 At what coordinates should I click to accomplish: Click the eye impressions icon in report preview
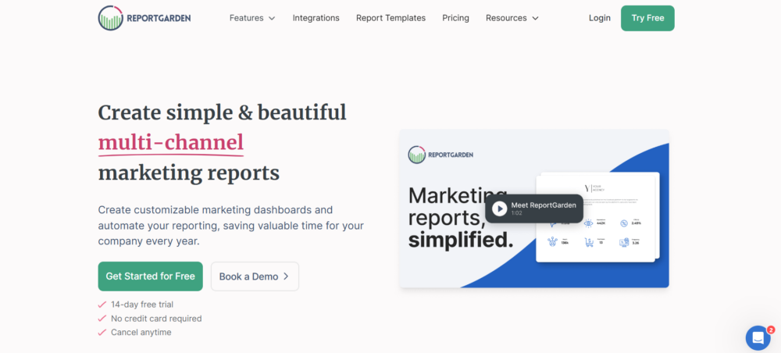[x=588, y=223]
